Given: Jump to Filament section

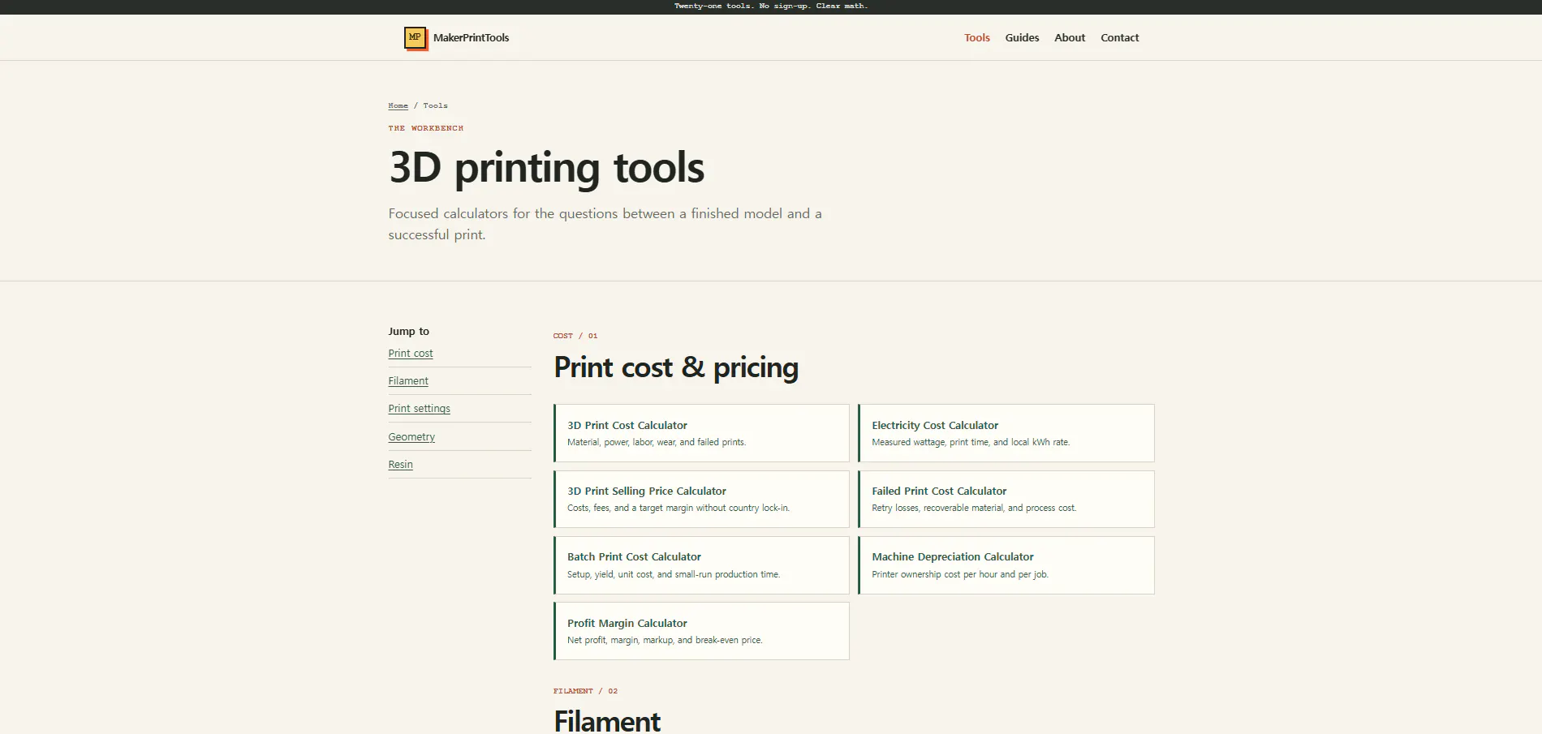Looking at the screenshot, I should pyautogui.click(x=408, y=381).
